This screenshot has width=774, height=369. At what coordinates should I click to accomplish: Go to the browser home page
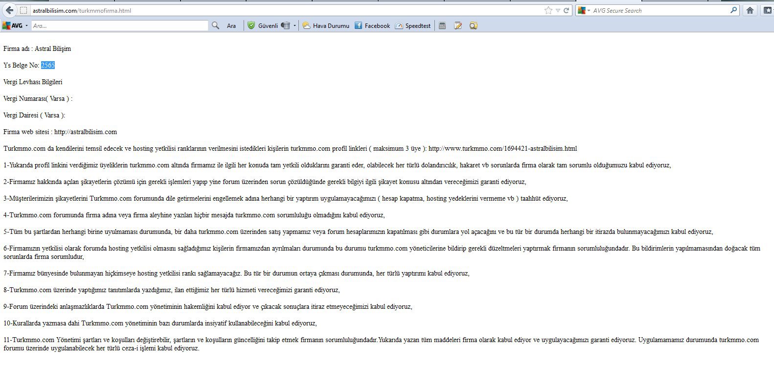[x=750, y=10]
